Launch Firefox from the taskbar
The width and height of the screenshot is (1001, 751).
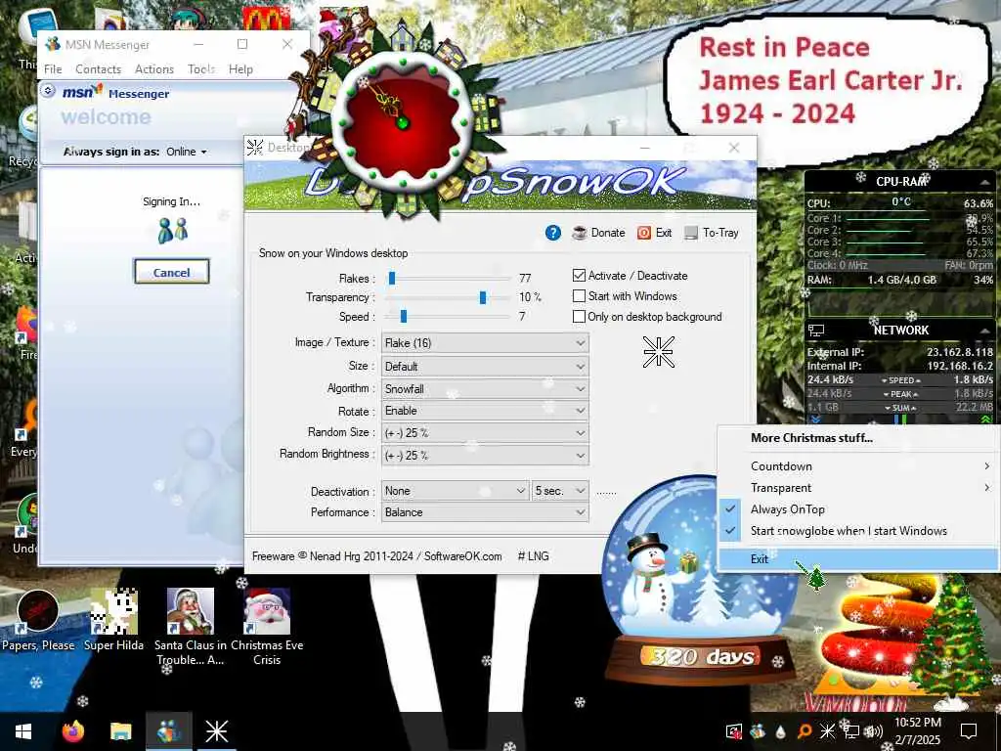[72, 731]
